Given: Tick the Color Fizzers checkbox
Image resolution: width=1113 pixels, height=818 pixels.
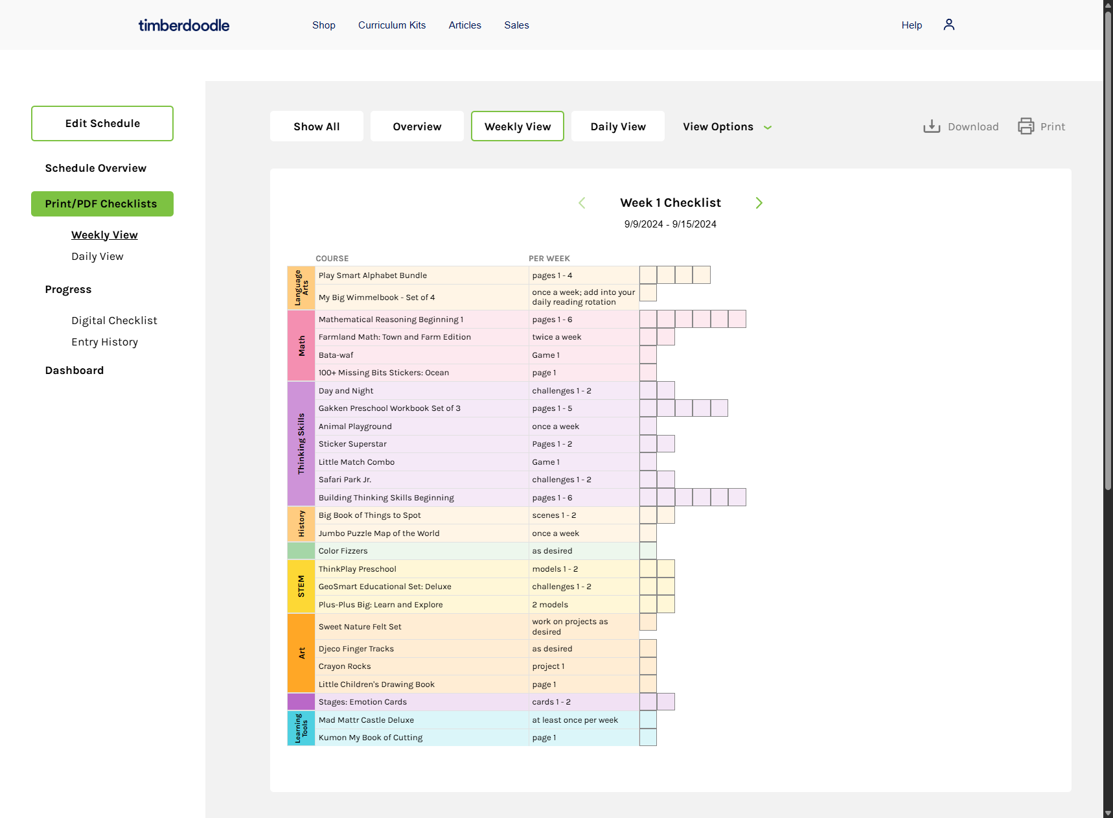Looking at the screenshot, I should [x=648, y=551].
